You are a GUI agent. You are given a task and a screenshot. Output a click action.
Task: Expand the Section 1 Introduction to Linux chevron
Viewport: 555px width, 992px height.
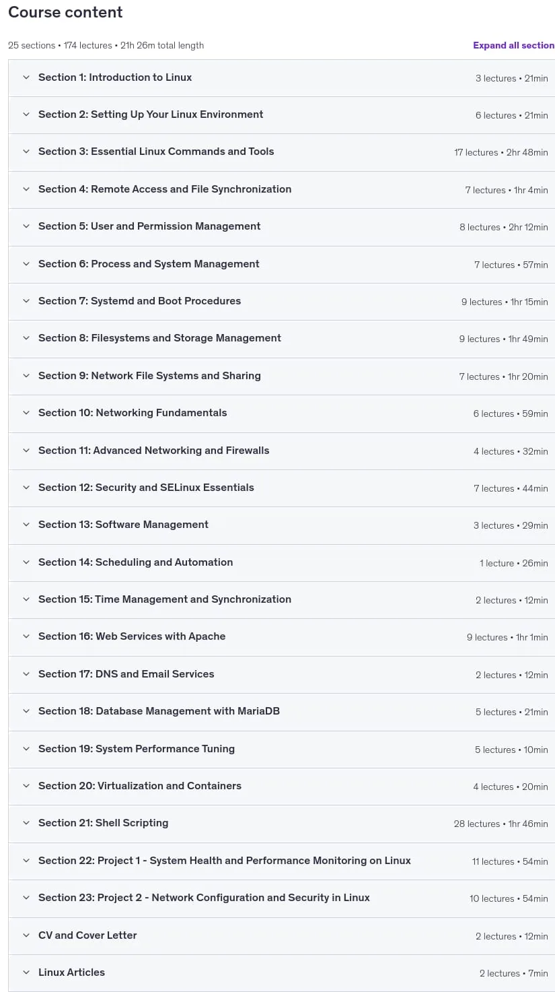26,77
